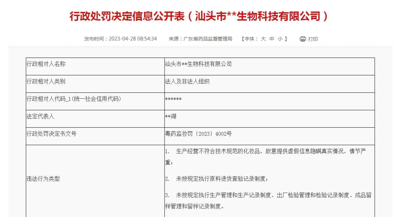This screenshot has height=217, width=406.
Task: Click the 统一社会信用代码 label cell
Action: pyautogui.click(x=74, y=99)
